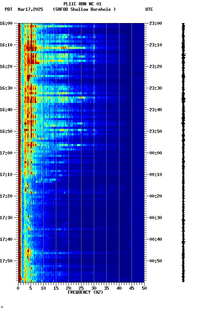Click the SAFOD Shallow Borehole label
Screen dimensions: 199x311
point(84,9)
